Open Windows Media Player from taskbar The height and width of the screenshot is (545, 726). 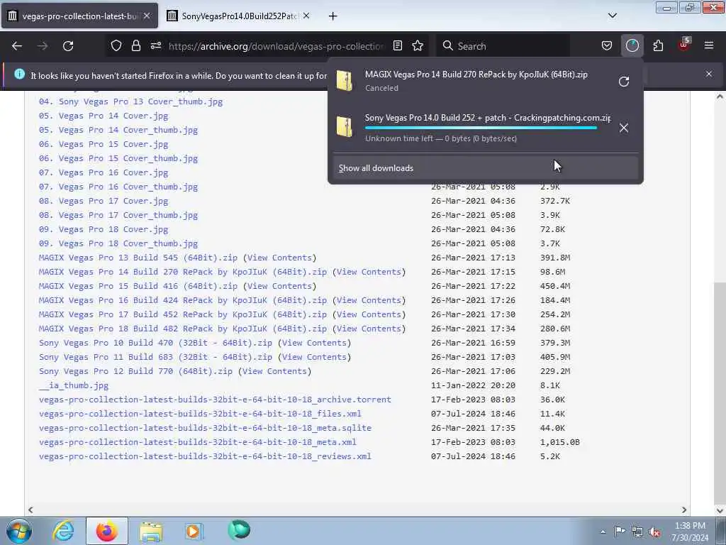click(194, 531)
